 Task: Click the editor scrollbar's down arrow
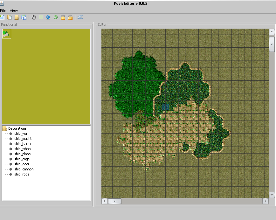272,195
